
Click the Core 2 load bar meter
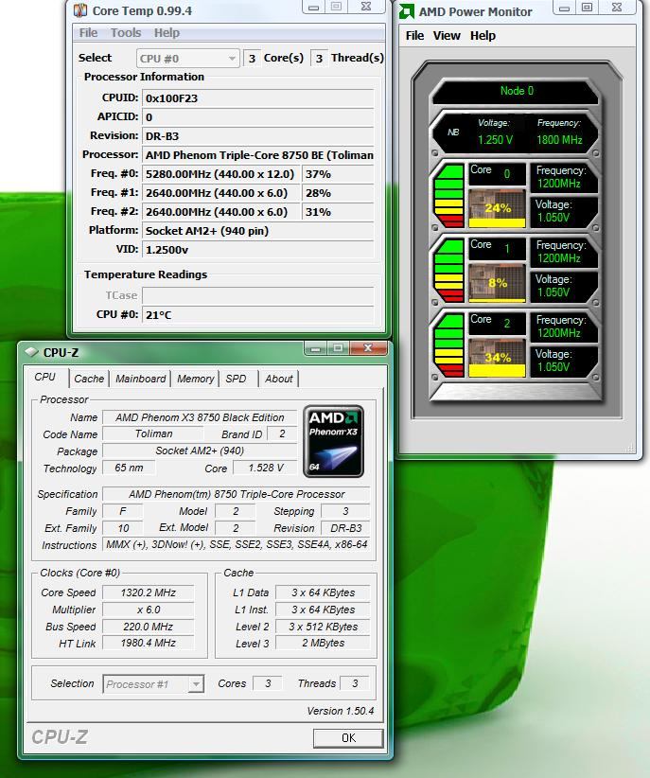click(449, 345)
